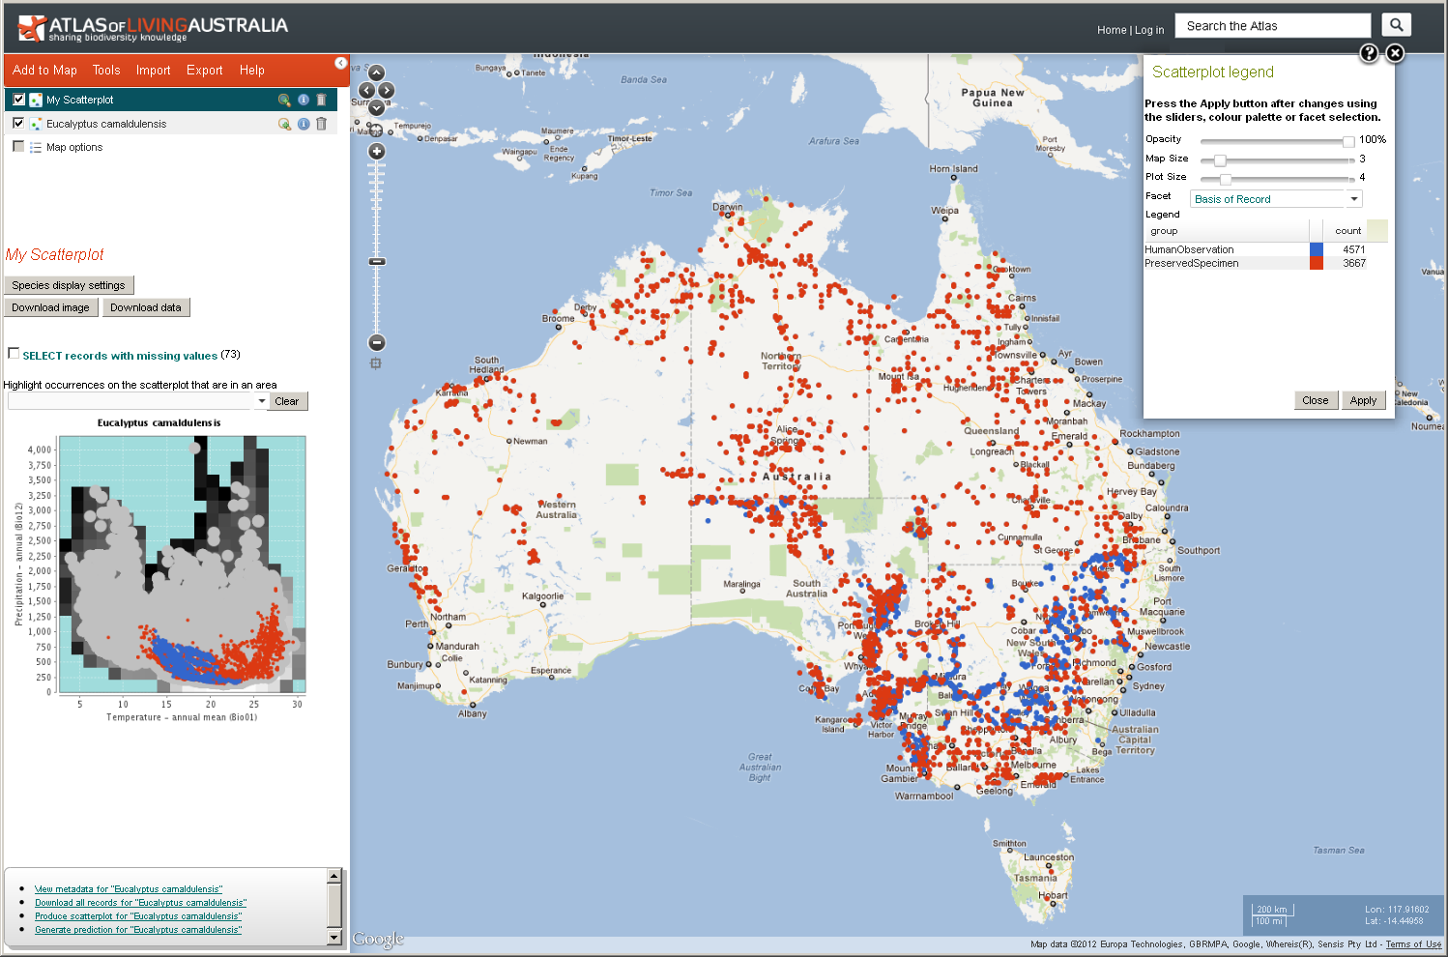Click the blue HumanObservation colour swatch
1448x957 pixels.
(1316, 249)
